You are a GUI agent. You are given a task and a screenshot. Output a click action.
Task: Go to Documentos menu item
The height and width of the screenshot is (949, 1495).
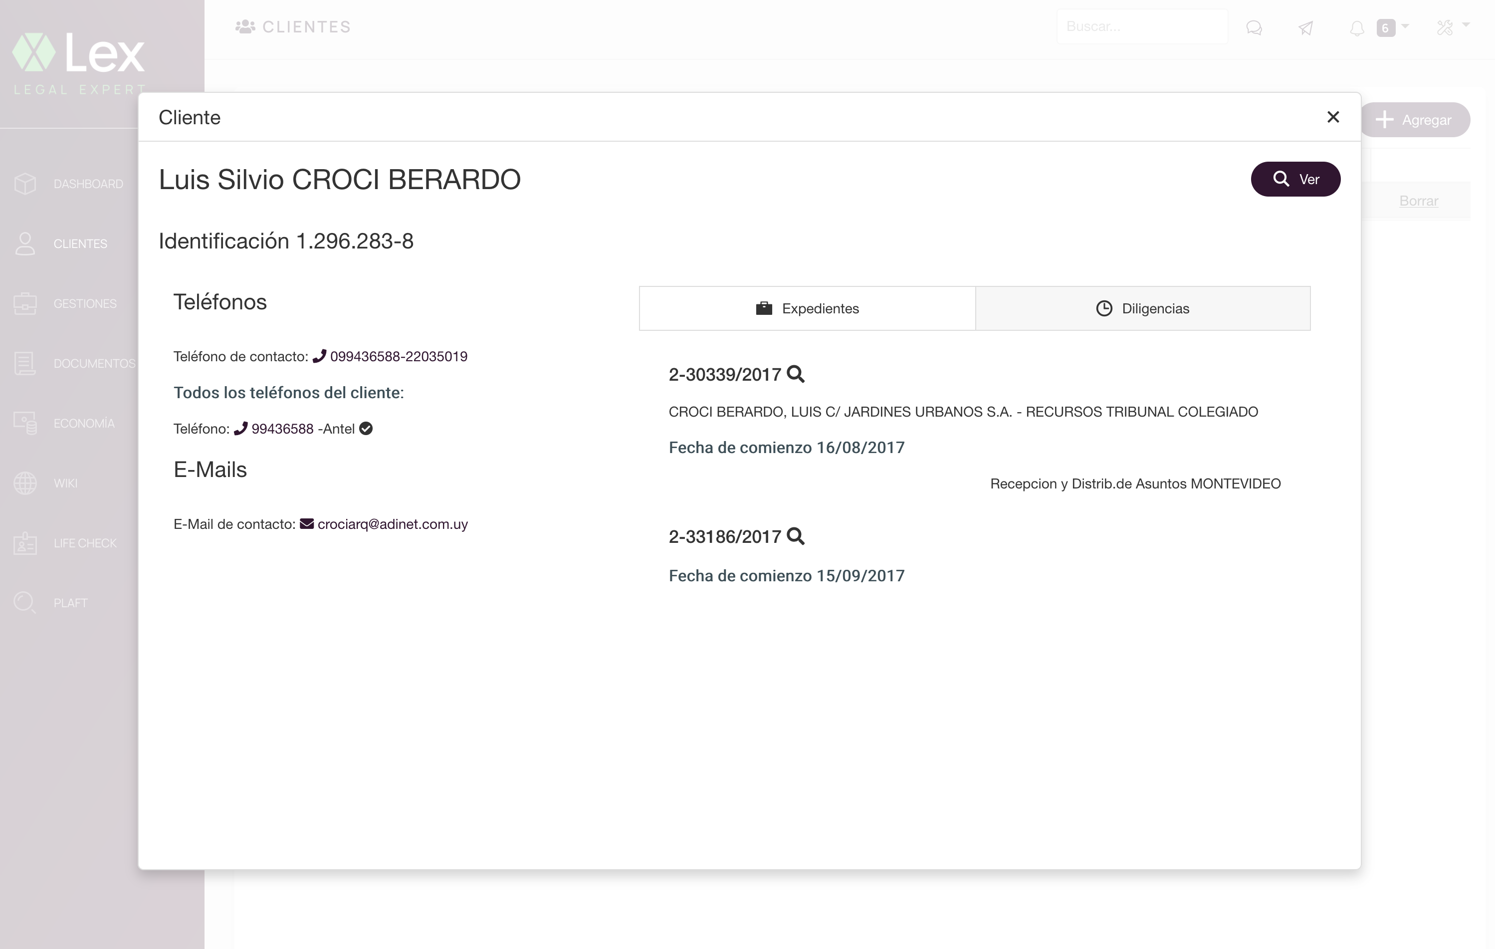(x=94, y=363)
